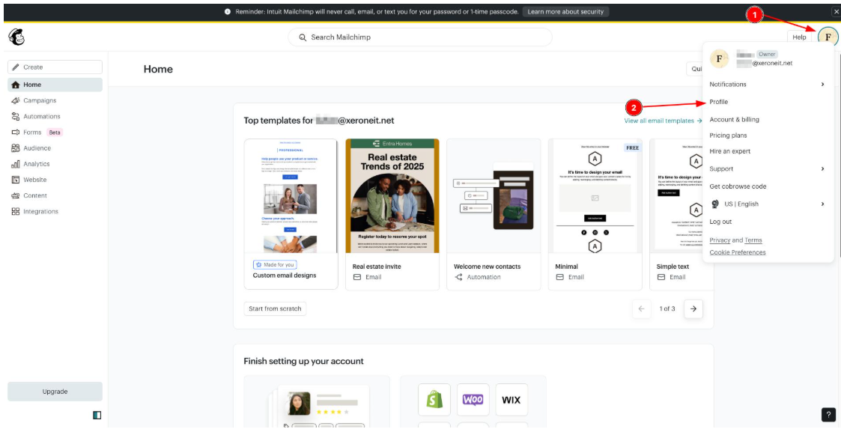
Task: Open Cookie Preferences link
Action: point(738,252)
